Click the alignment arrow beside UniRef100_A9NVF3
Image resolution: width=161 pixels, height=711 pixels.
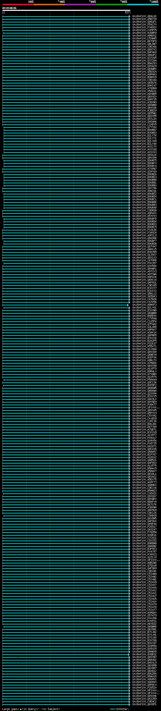[x=128, y=305]
